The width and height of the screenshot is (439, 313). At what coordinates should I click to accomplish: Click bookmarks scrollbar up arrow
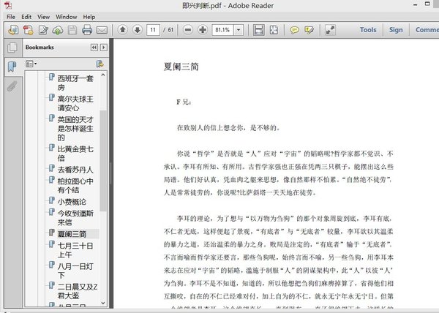coord(103,75)
